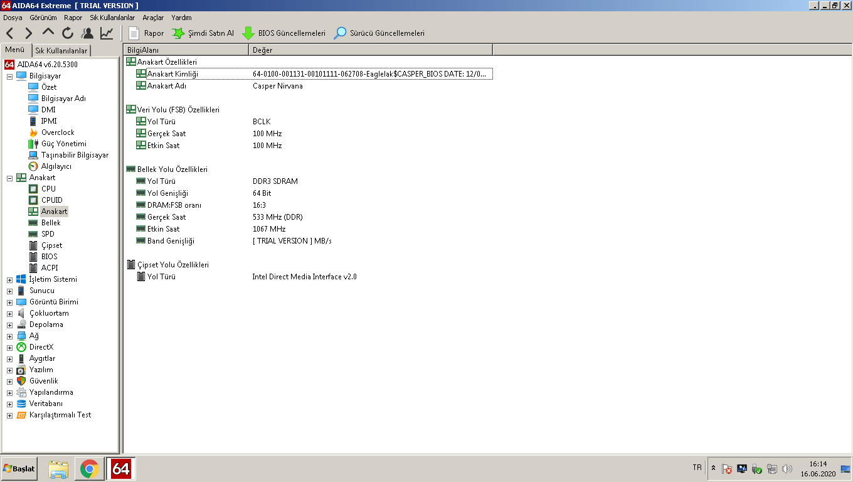Switch to the Menü tab
The width and height of the screenshot is (853, 482).
pos(14,50)
